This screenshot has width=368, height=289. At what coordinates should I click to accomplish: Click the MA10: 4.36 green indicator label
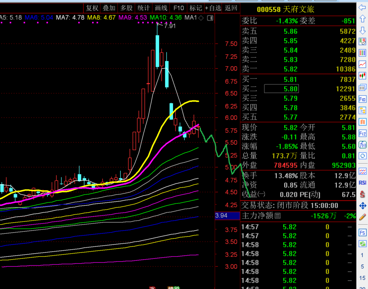tap(166, 17)
